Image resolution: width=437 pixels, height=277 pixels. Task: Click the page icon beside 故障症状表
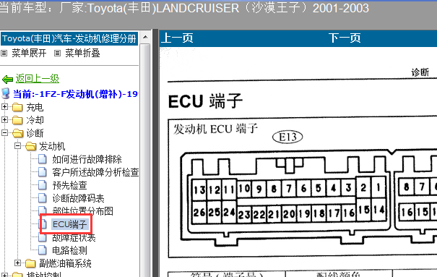click(x=43, y=238)
